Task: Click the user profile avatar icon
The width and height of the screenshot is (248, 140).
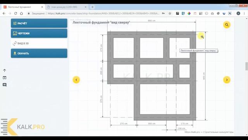Action: [238, 14]
